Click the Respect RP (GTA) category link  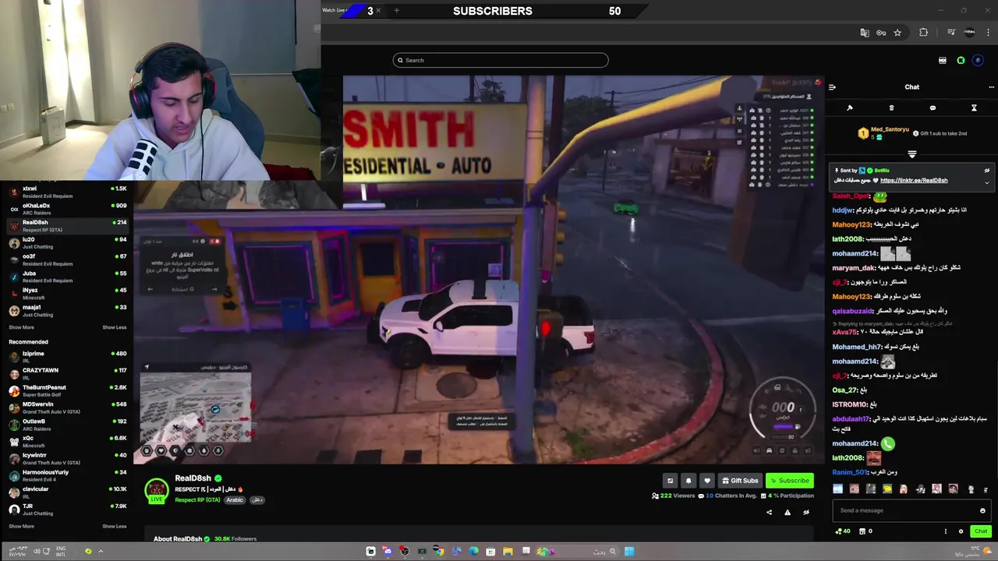197,500
